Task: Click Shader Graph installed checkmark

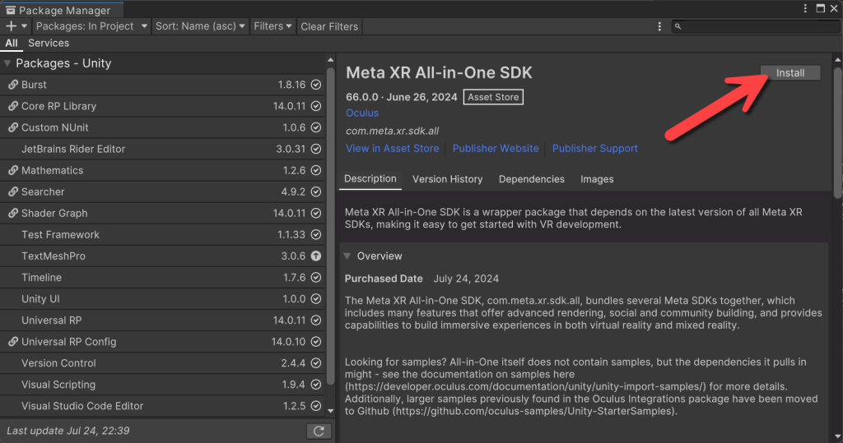Action: coord(316,213)
